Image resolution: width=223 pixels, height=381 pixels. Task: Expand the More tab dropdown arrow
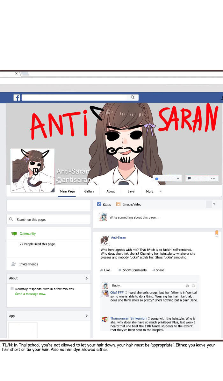(161, 191)
